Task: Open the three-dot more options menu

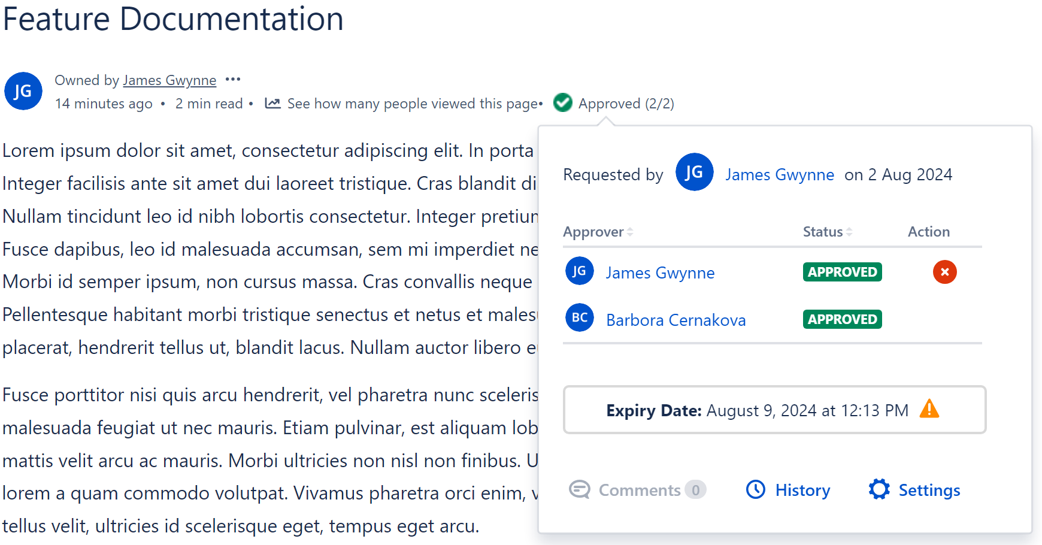Action: tap(233, 80)
